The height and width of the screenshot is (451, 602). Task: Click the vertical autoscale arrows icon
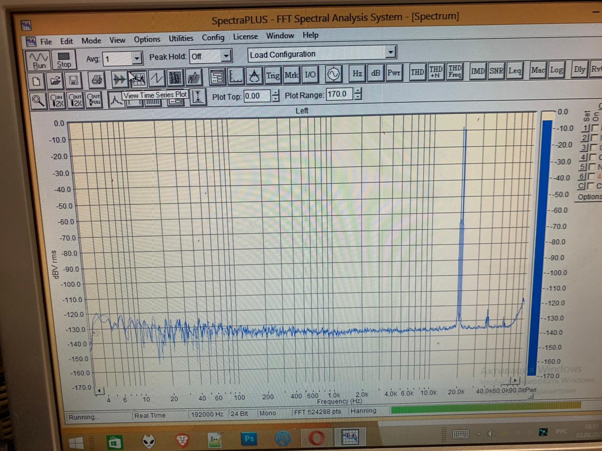tap(198, 97)
